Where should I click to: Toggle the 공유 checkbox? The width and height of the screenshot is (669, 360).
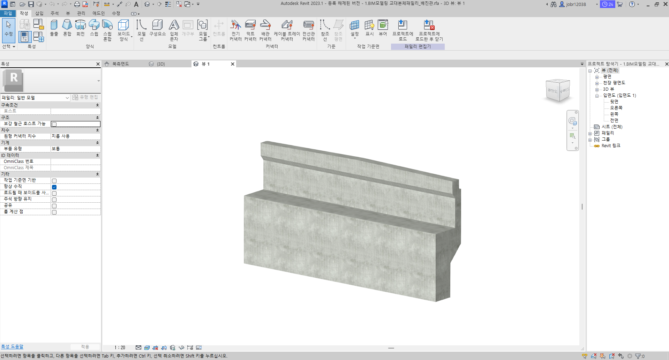[x=54, y=206]
